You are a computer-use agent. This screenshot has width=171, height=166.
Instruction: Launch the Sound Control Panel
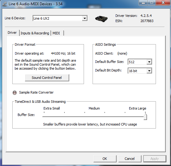pyautogui.click(x=47, y=78)
